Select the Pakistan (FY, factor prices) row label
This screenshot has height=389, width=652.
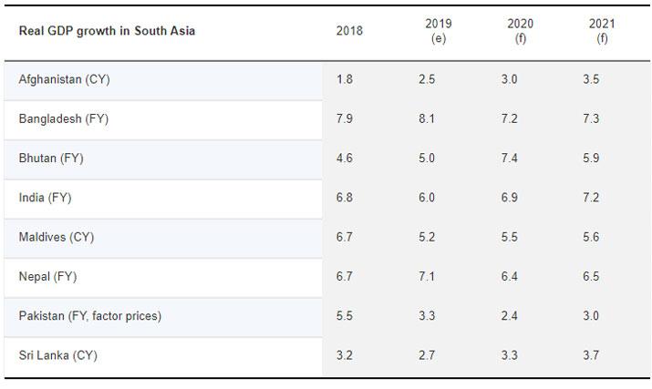[x=90, y=315]
